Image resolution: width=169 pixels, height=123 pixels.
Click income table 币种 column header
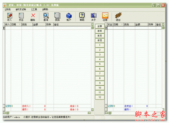tap(50, 24)
